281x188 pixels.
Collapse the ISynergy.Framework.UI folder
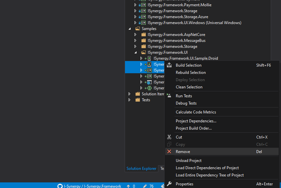click(x=136, y=52)
